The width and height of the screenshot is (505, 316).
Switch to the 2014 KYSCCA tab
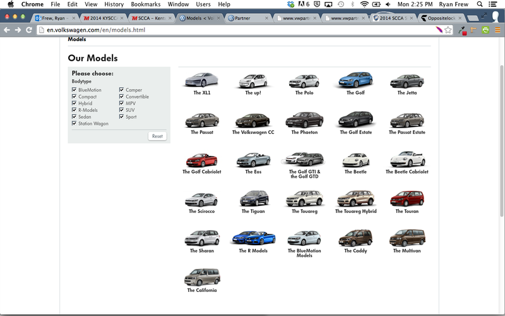click(x=103, y=18)
